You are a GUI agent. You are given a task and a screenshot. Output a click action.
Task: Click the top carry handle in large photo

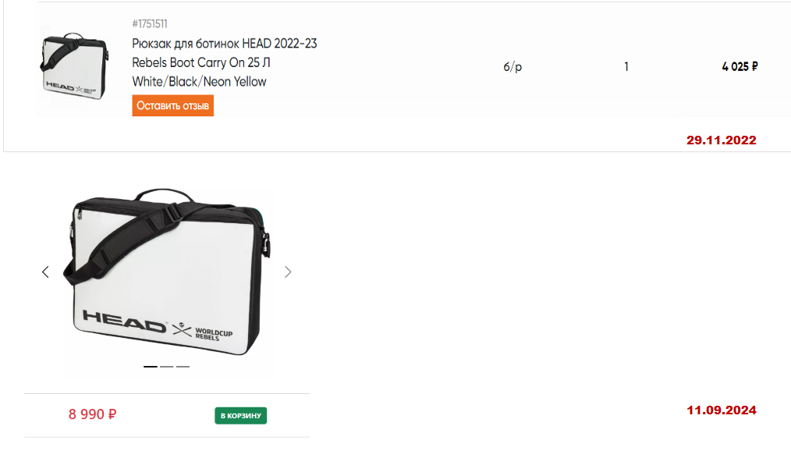(165, 195)
